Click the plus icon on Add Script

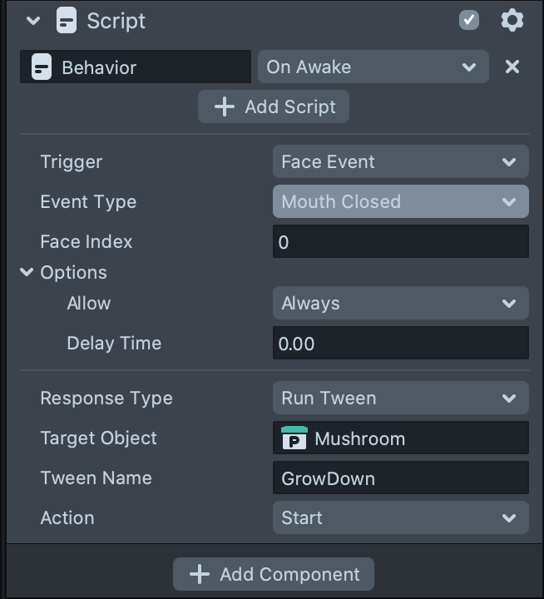point(224,106)
